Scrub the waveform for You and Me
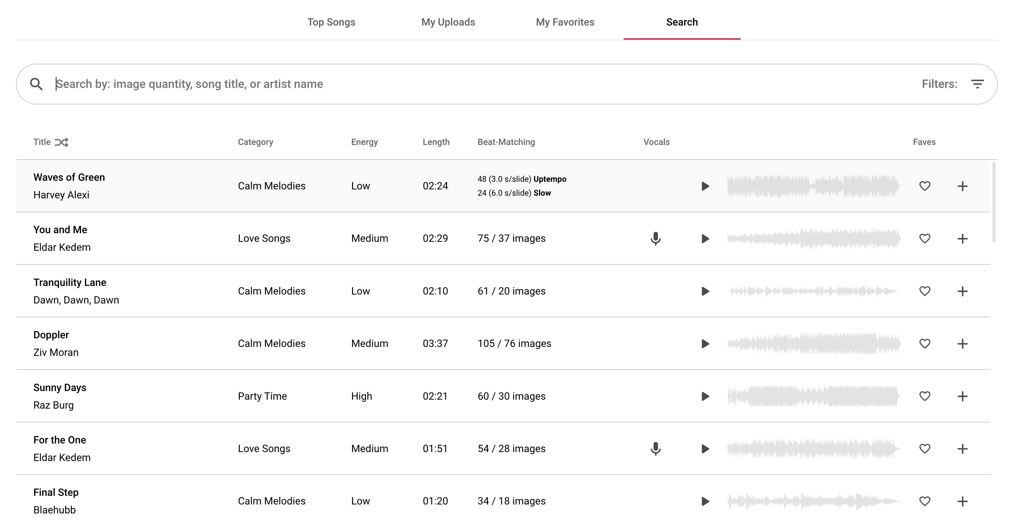The height and width of the screenshot is (530, 1015). (x=814, y=238)
